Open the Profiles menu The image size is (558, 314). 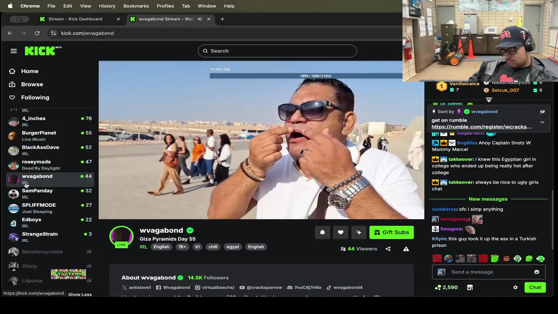(165, 6)
